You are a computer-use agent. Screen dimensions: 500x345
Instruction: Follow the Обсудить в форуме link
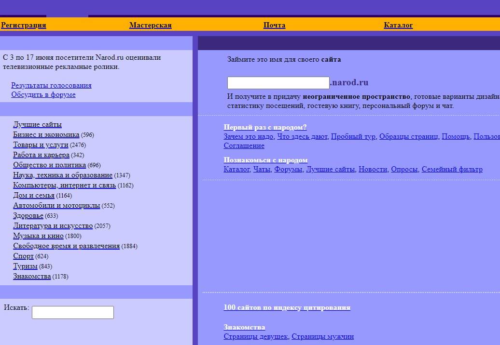[x=43, y=94]
